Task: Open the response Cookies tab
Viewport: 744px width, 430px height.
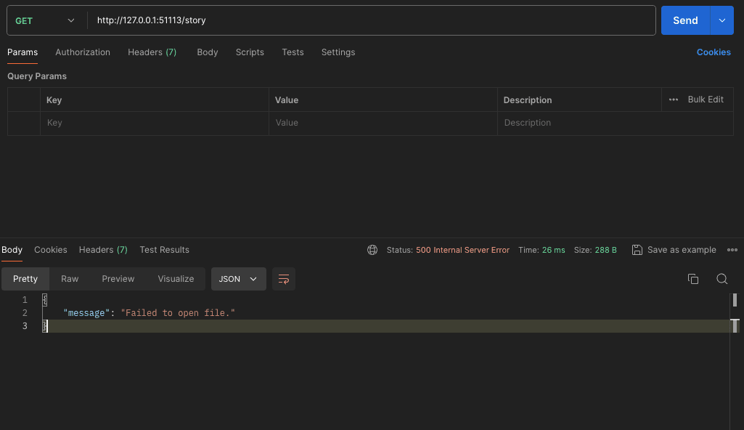Action: tap(50, 250)
